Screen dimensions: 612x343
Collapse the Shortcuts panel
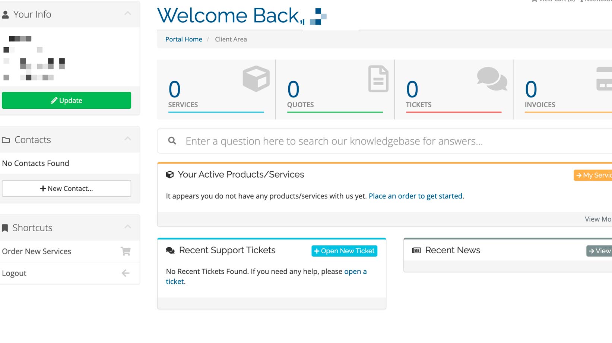128,227
